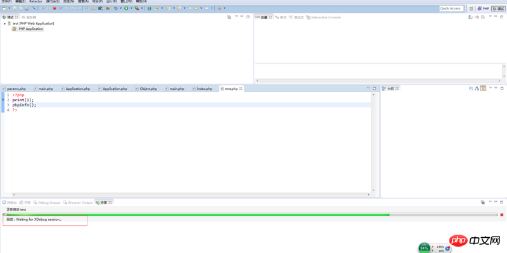
Task: Switch to the Interactive Console tab
Action: tap(324, 17)
